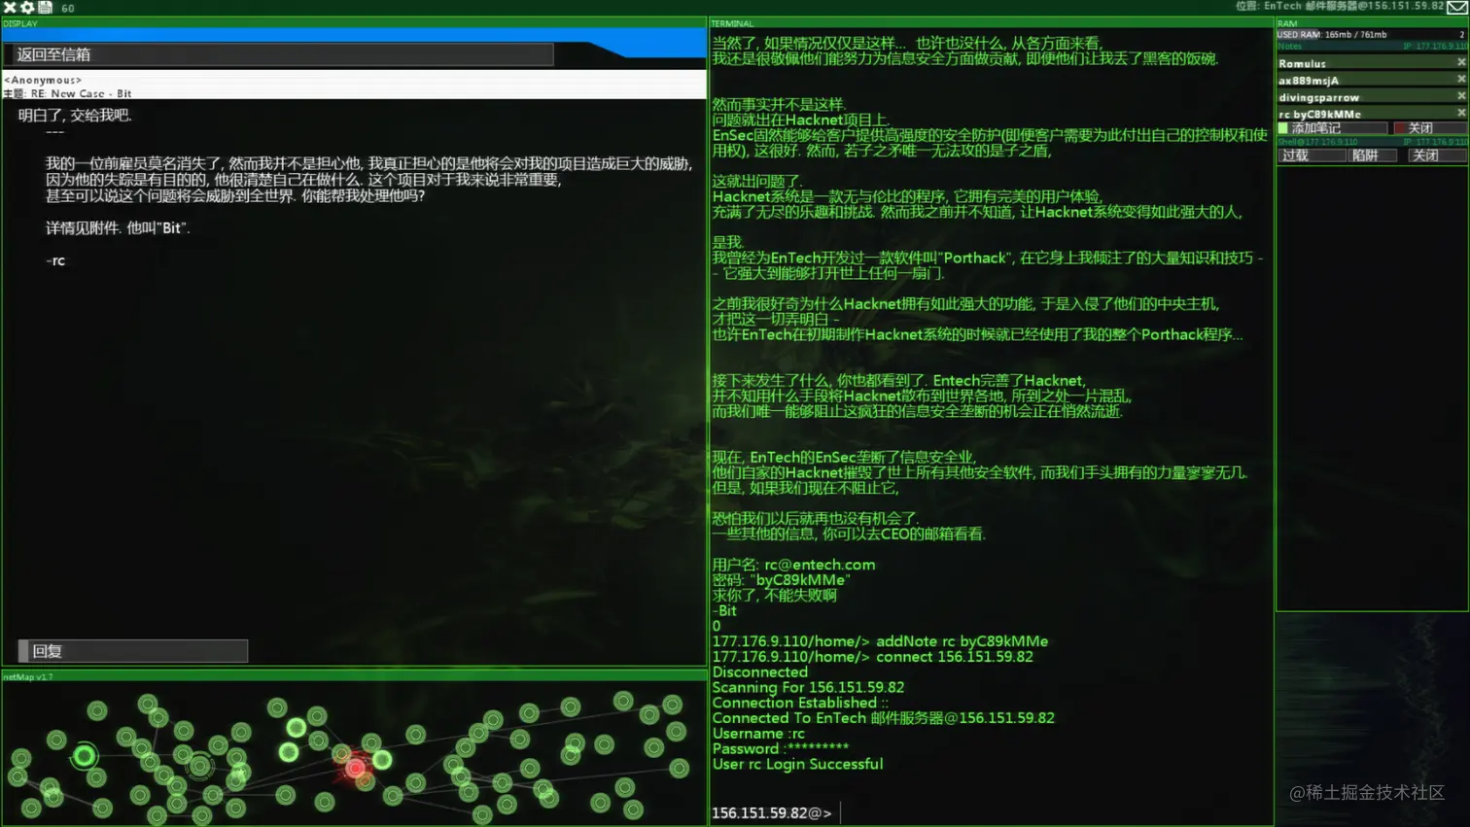Click 关闭 in the Shell module row
Screen dimensions: 1470x827
(x=1436, y=155)
